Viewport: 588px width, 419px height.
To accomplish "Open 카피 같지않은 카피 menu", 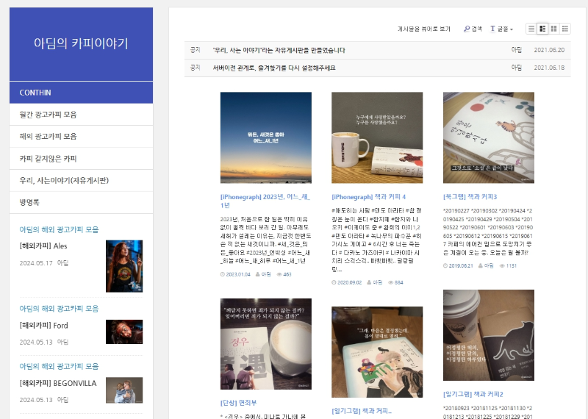I will tap(81, 159).
